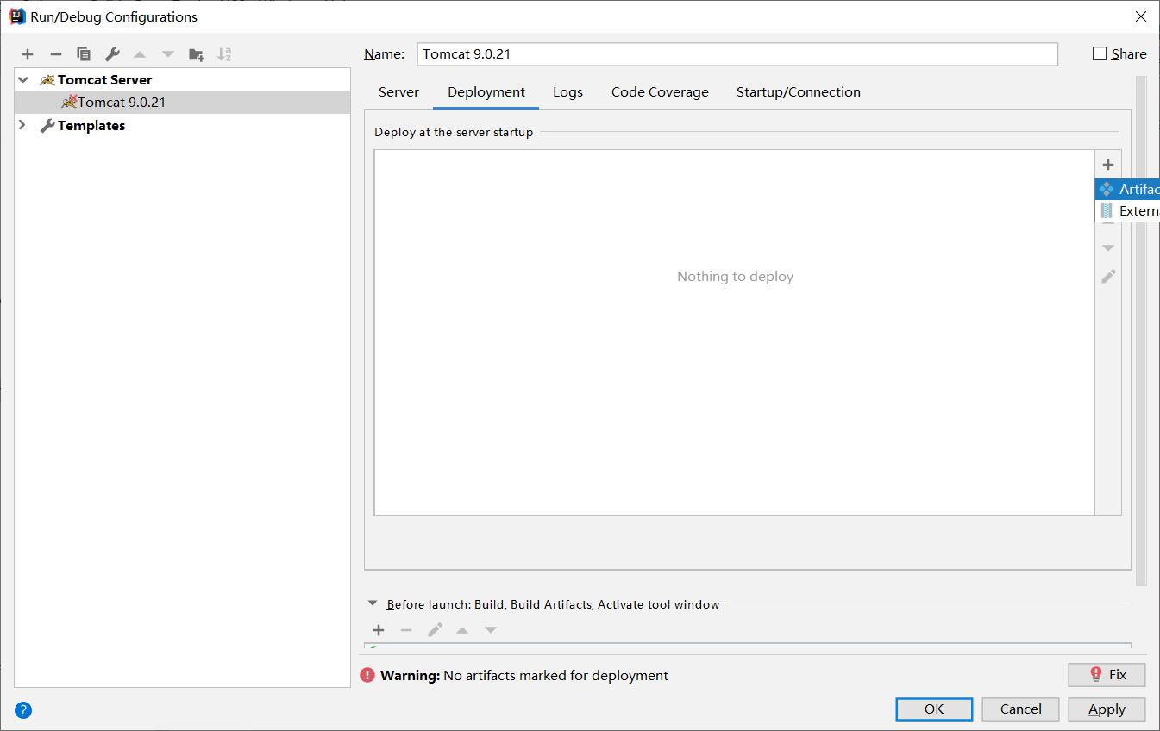Collapse the Before launch section

[373, 603]
